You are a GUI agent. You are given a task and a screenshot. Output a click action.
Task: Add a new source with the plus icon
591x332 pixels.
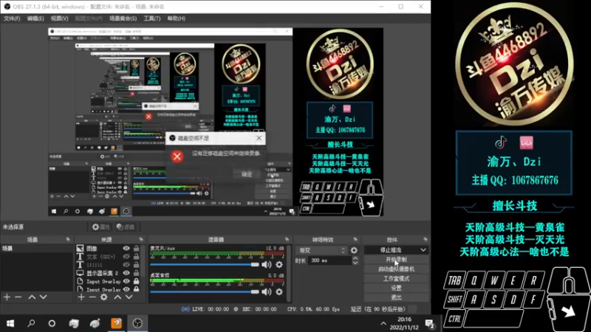coord(81,297)
